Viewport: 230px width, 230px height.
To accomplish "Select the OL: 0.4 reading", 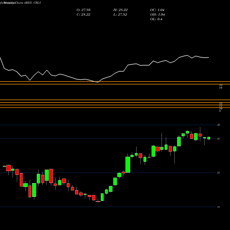I will [156, 19].
